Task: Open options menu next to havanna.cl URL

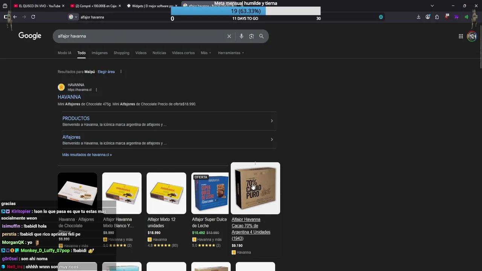Action: pos(96,90)
